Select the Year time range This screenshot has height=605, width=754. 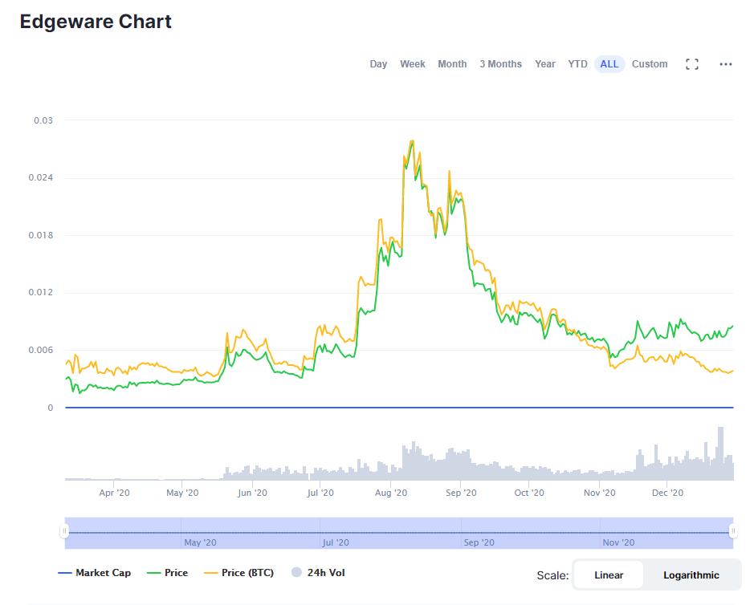[x=544, y=64]
